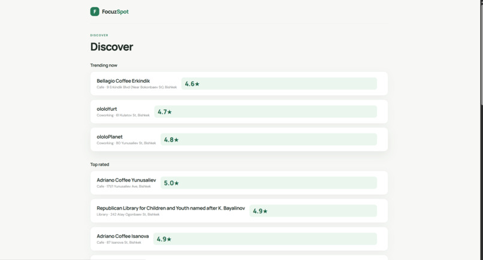The height and width of the screenshot is (260, 483).
Task: Click the 'Top rated' section heading
Action: pyautogui.click(x=99, y=165)
